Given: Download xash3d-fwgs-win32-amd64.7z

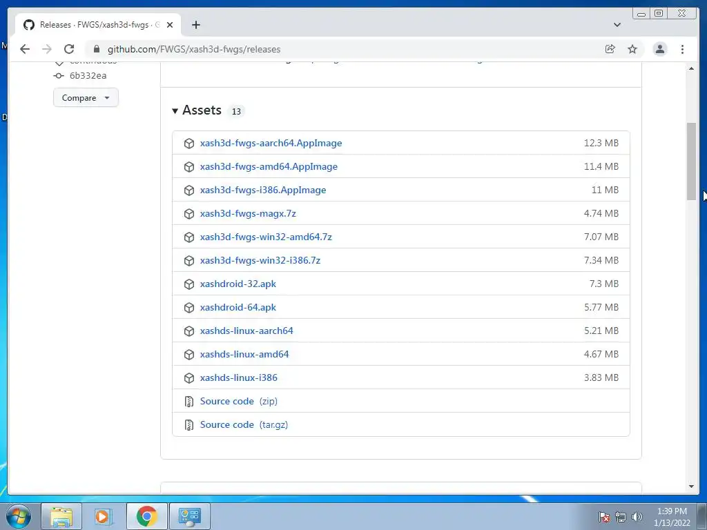Looking at the screenshot, I should click(266, 237).
